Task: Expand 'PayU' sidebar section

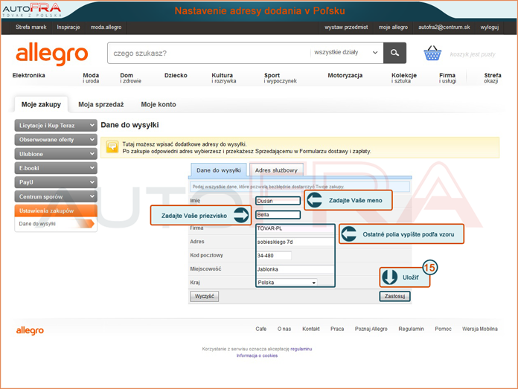Action: pyautogui.click(x=56, y=182)
